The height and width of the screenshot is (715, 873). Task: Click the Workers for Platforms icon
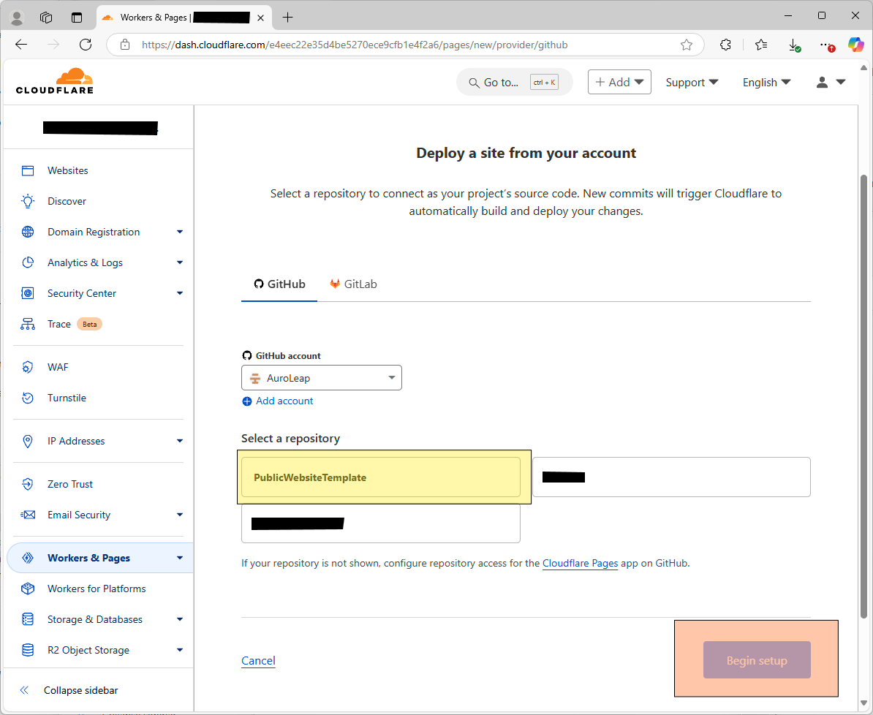[28, 589]
